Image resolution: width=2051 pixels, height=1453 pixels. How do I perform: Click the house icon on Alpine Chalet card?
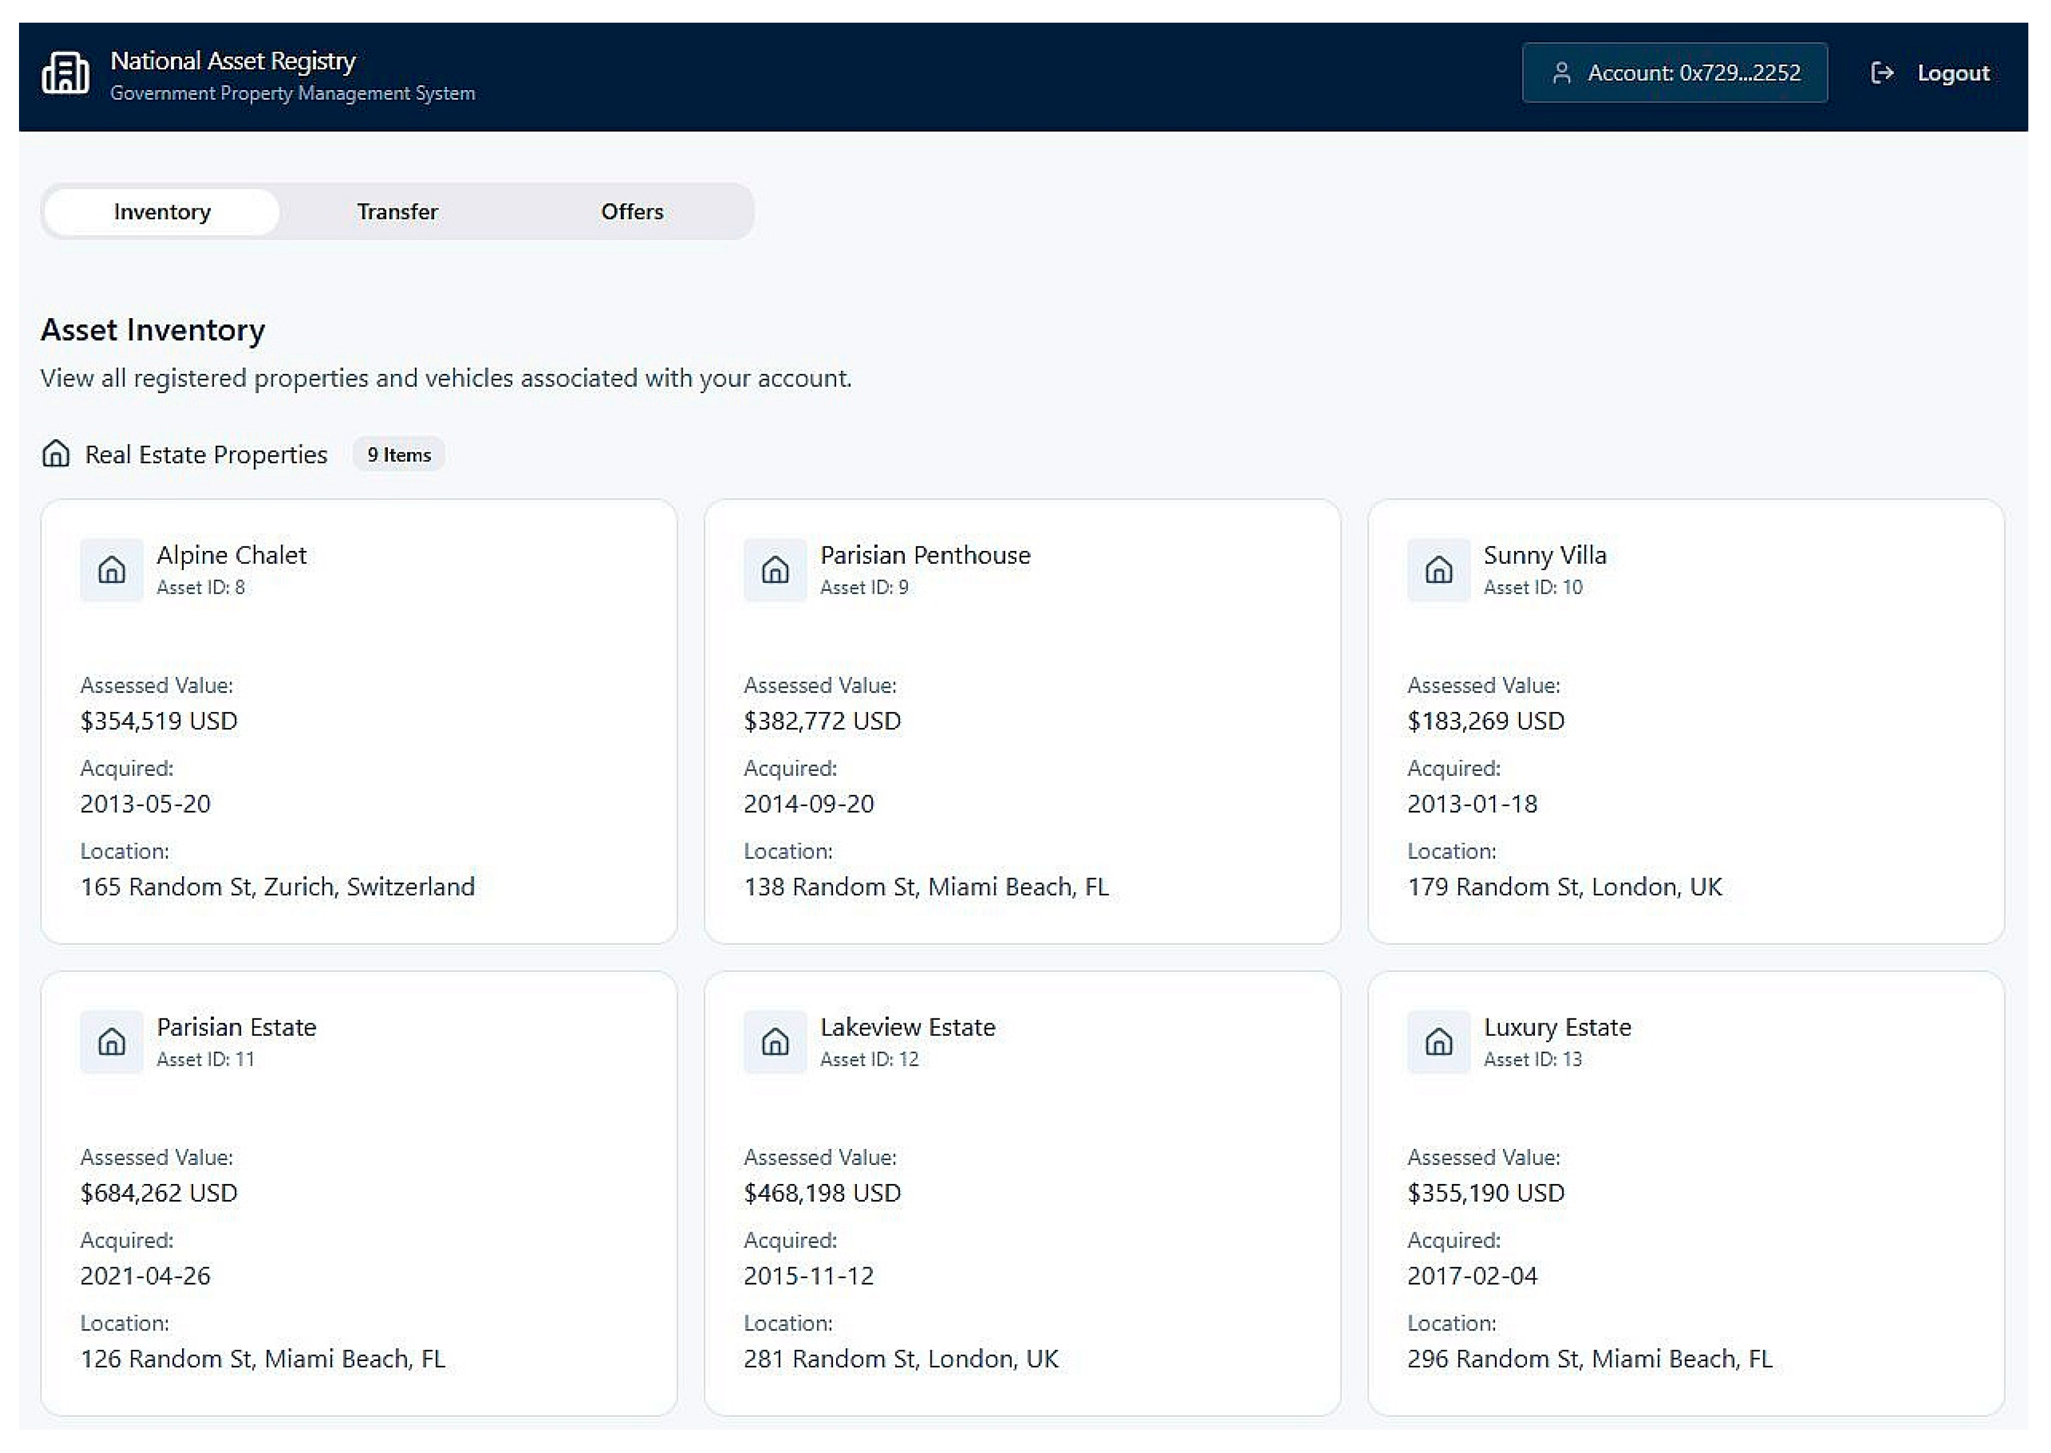[112, 570]
